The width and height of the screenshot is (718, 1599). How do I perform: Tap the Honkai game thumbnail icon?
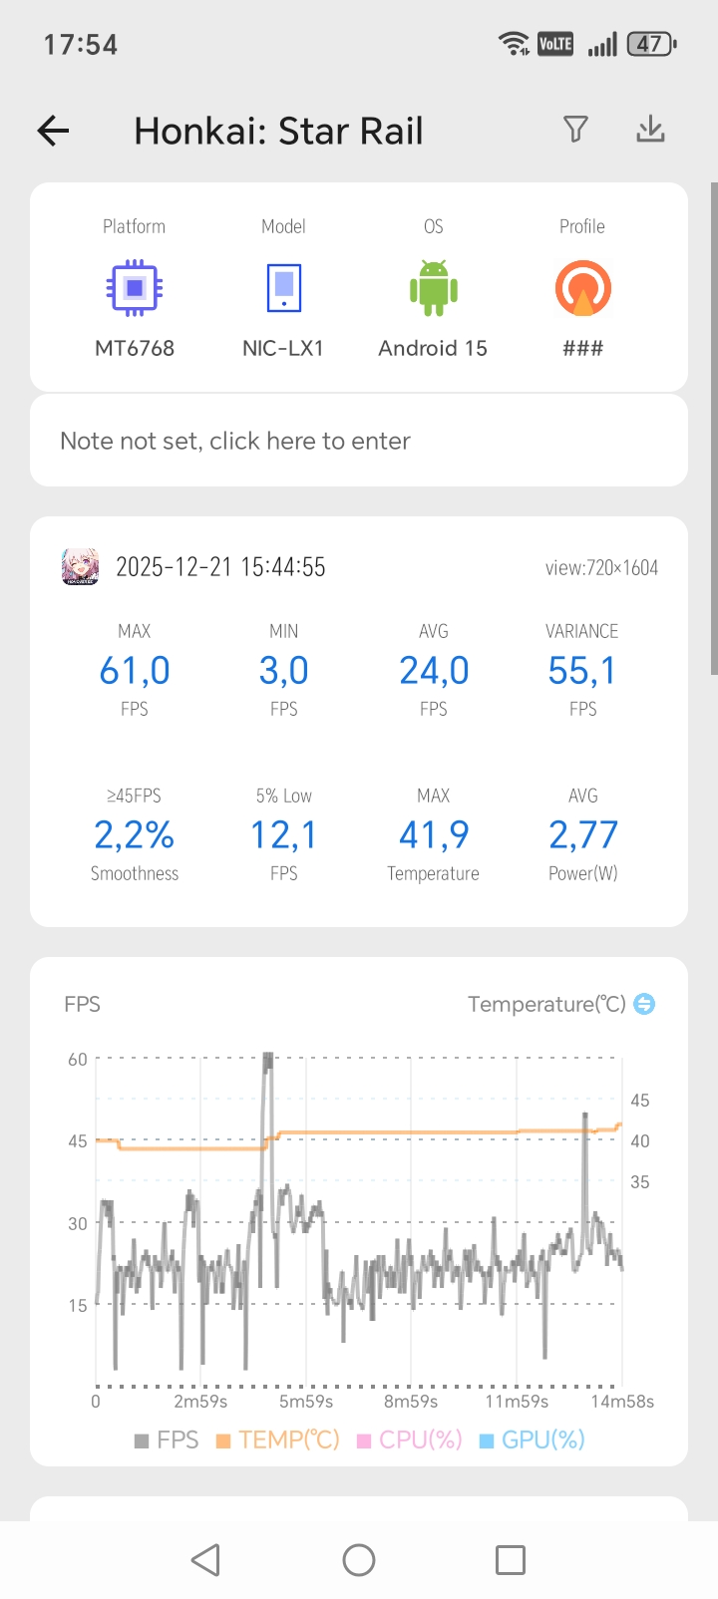(80, 566)
